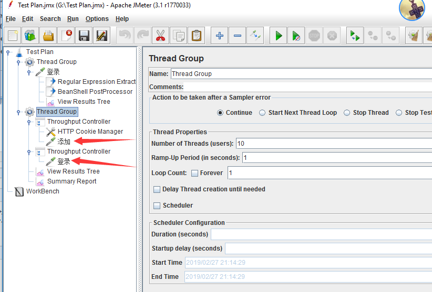Collapse the Test Plan tree node
The width and height of the screenshot is (432, 292).
tap(8, 52)
